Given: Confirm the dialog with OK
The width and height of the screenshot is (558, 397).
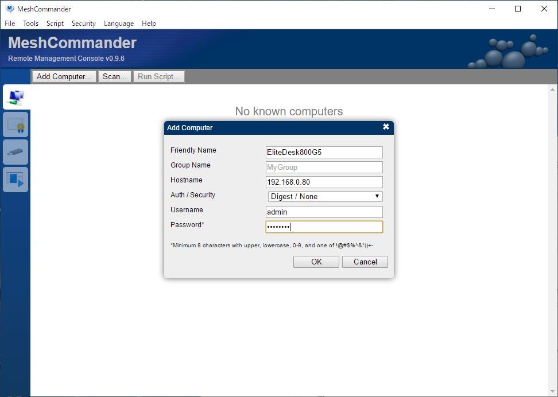Looking at the screenshot, I should pyautogui.click(x=316, y=262).
